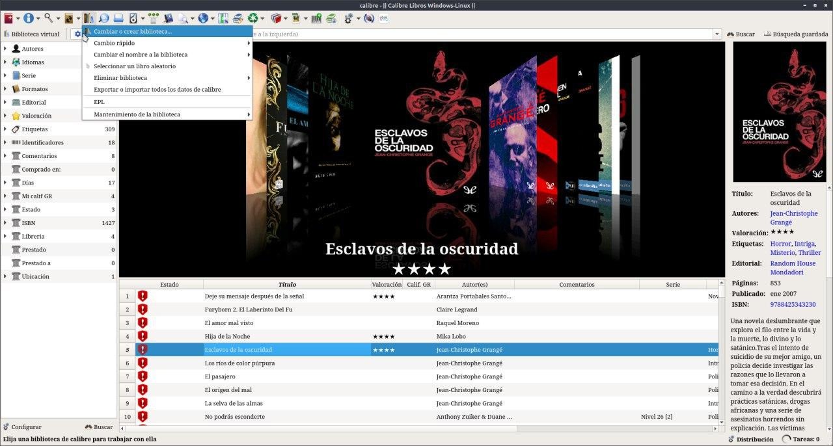833x446 pixels.
Task: Open Cambiar el nombre a la biblioteca
Action: pyautogui.click(x=167, y=55)
